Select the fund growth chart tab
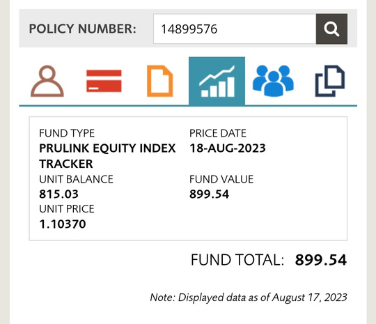Screen dimensions: 376x324 click(x=217, y=81)
